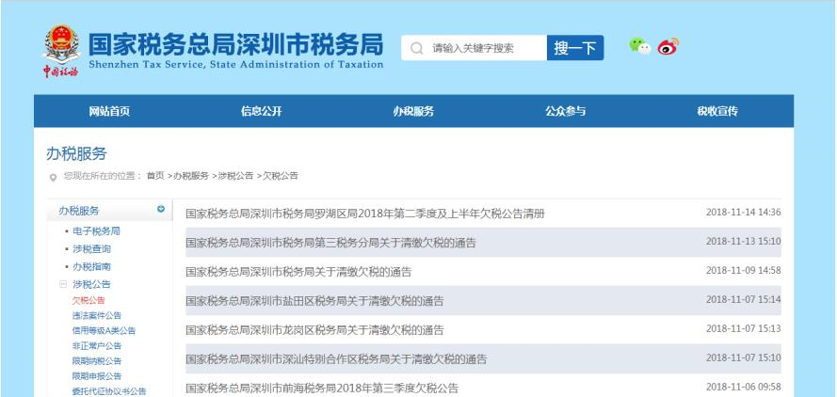
Task: Focus the keyword search input field
Action: coord(482,48)
